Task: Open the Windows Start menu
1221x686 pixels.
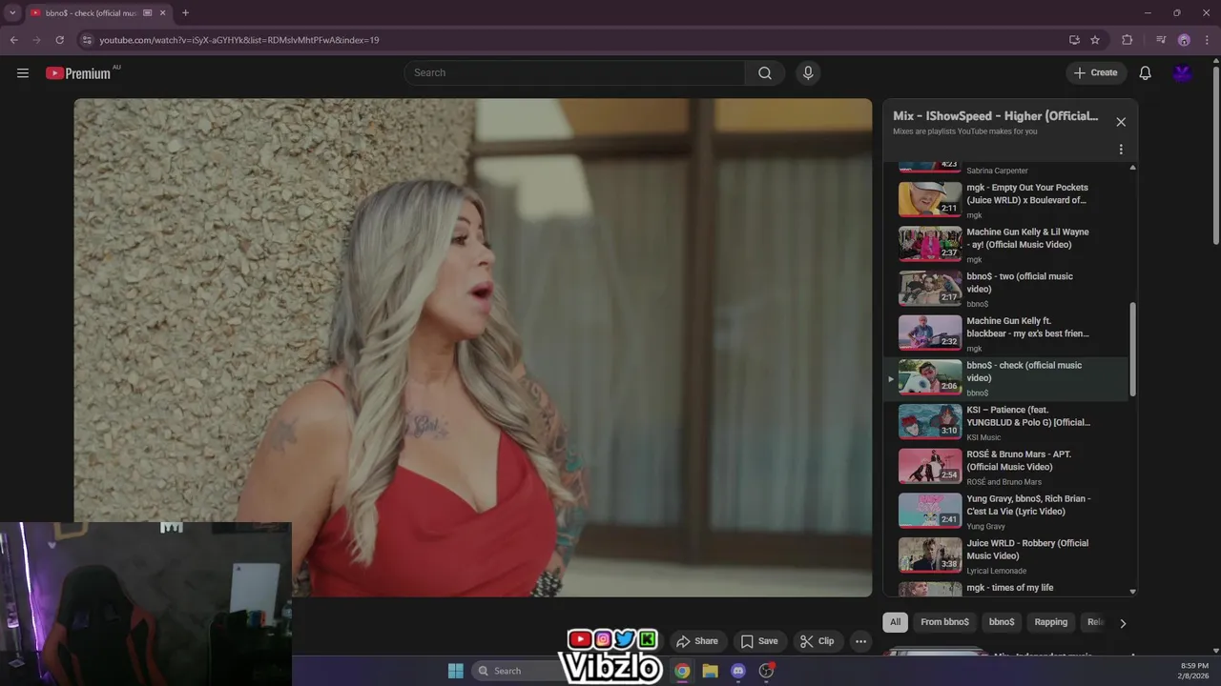Action: (455, 671)
